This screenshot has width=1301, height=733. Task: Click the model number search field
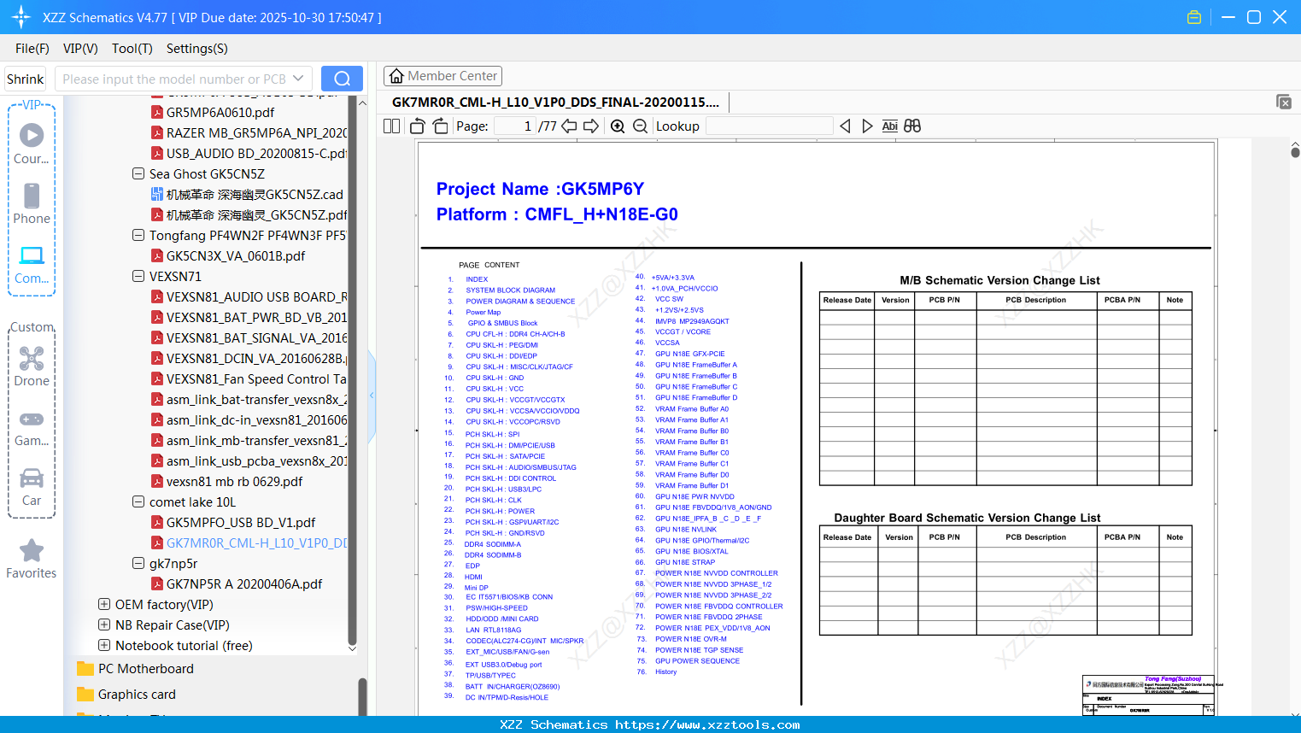[174, 79]
